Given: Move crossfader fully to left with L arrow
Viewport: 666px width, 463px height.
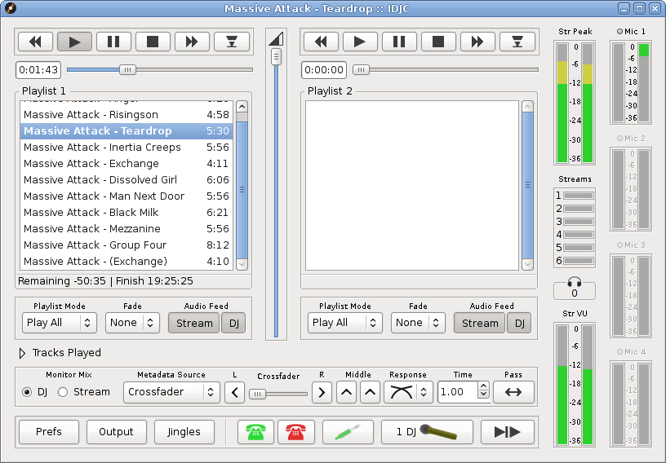Looking at the screenshot, I should coord(235,392).
